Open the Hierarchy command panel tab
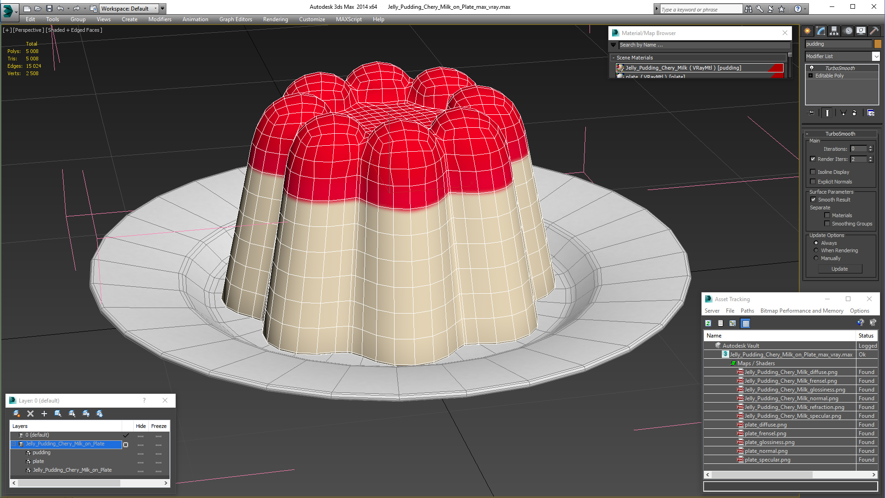This screenshot has width=885, height=498. [x=834, y=31]
